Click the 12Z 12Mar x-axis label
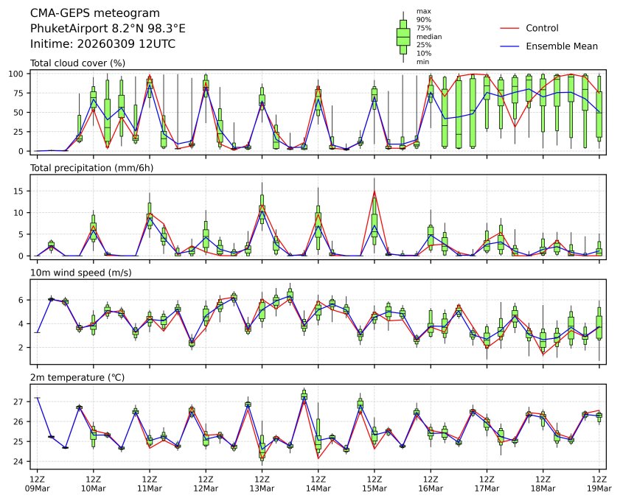This screenshot has height=501, width=620. 206,483
